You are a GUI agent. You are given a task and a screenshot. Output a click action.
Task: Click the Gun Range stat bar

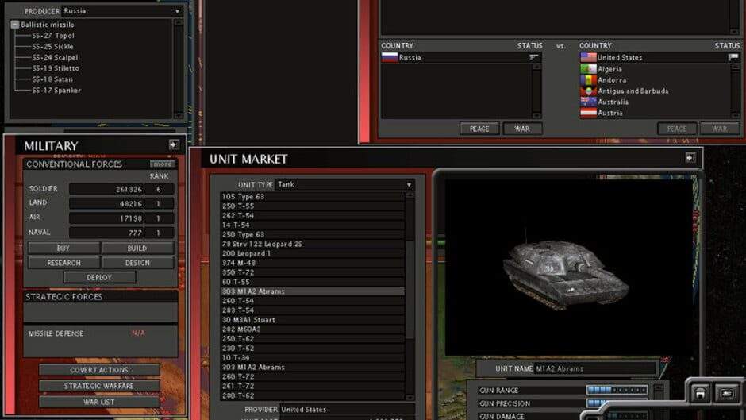617,390
